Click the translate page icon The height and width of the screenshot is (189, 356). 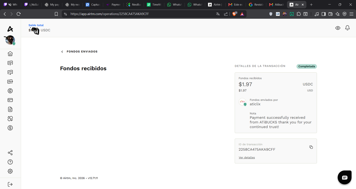218,14
